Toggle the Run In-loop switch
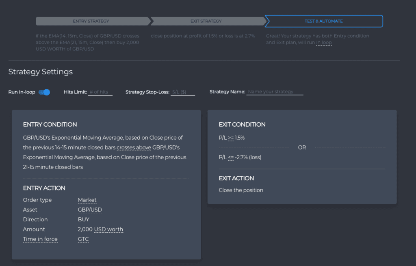Viewport: 416px width, 266px height. tap(44, 92)
